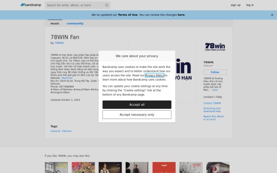Viewport: 277px width, 173px height.
Task: Click the Bandcamp logo
Action: [31, 5]
